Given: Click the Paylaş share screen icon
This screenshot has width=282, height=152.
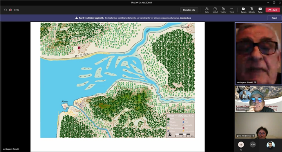Looking at the screenshot, I should [x=260, y=10].
